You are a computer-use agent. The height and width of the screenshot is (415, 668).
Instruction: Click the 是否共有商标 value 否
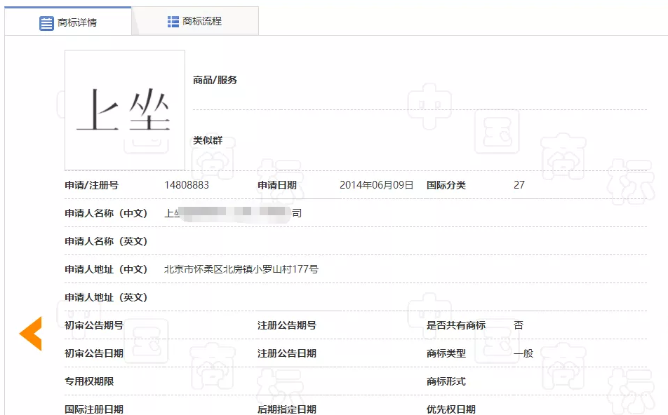(x=519, y=325)
